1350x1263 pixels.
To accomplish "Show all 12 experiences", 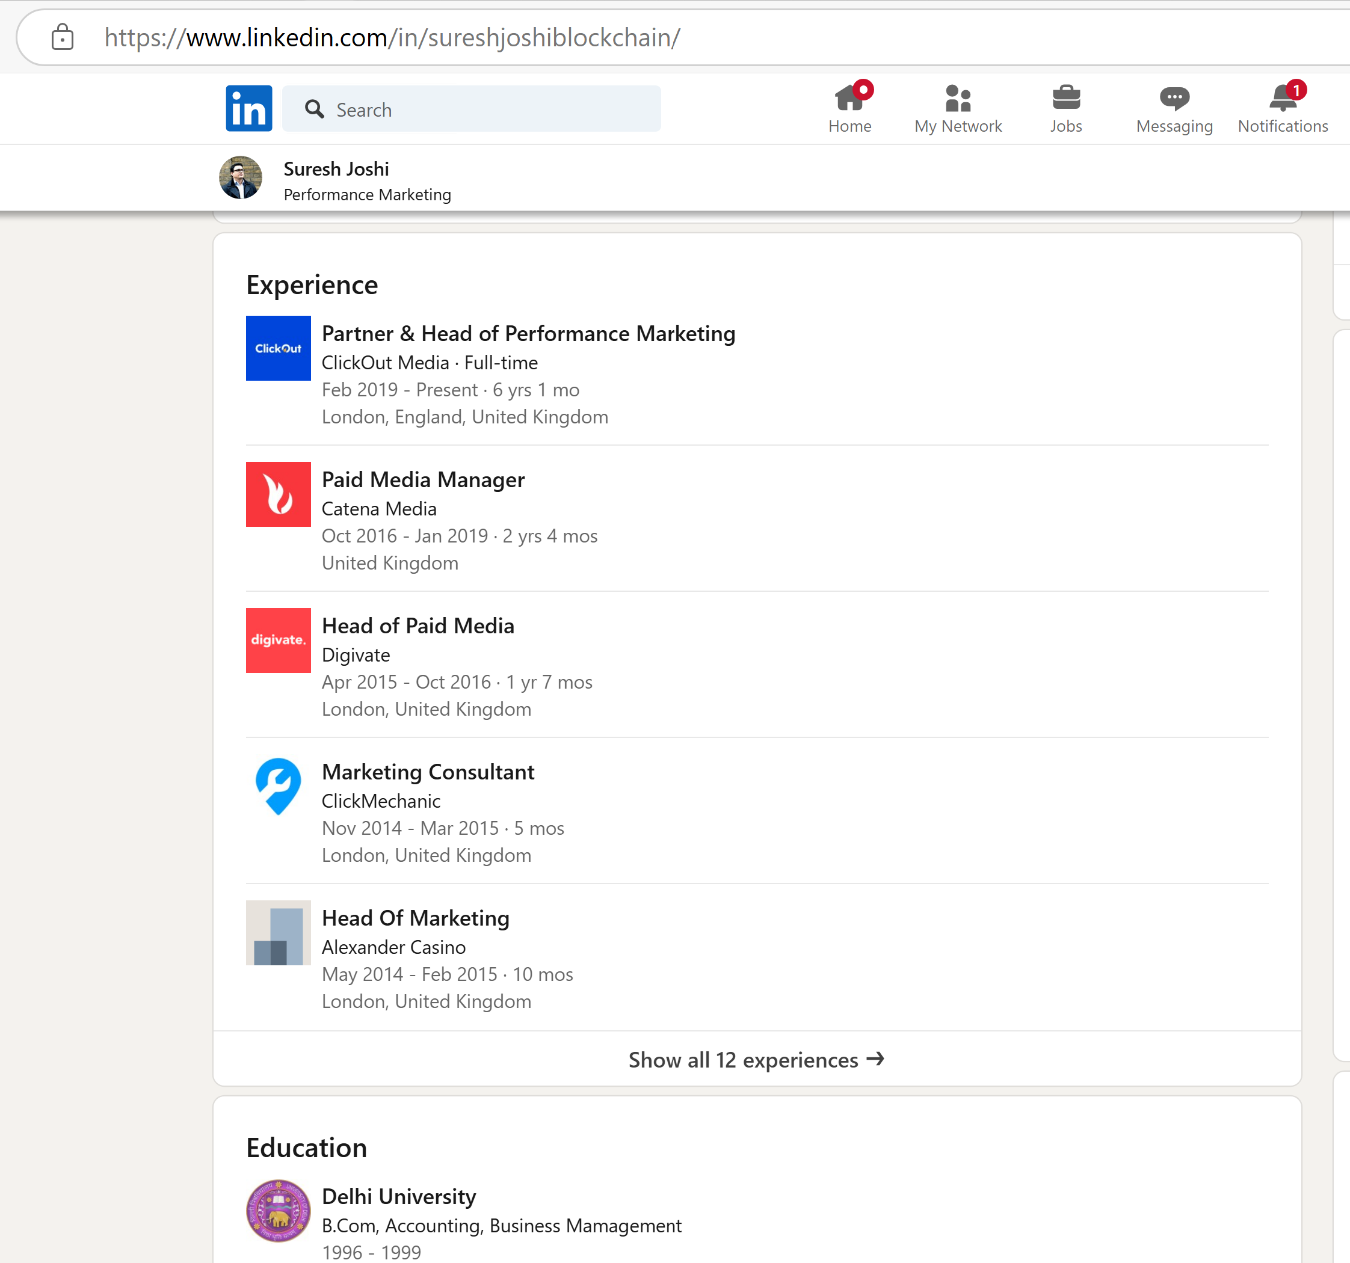I will tap(756, 1059).
